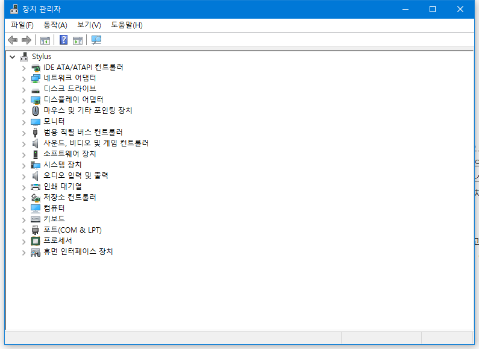
Task: Click the 네트워크 어댑터 icon
Action: coord(36,78)
